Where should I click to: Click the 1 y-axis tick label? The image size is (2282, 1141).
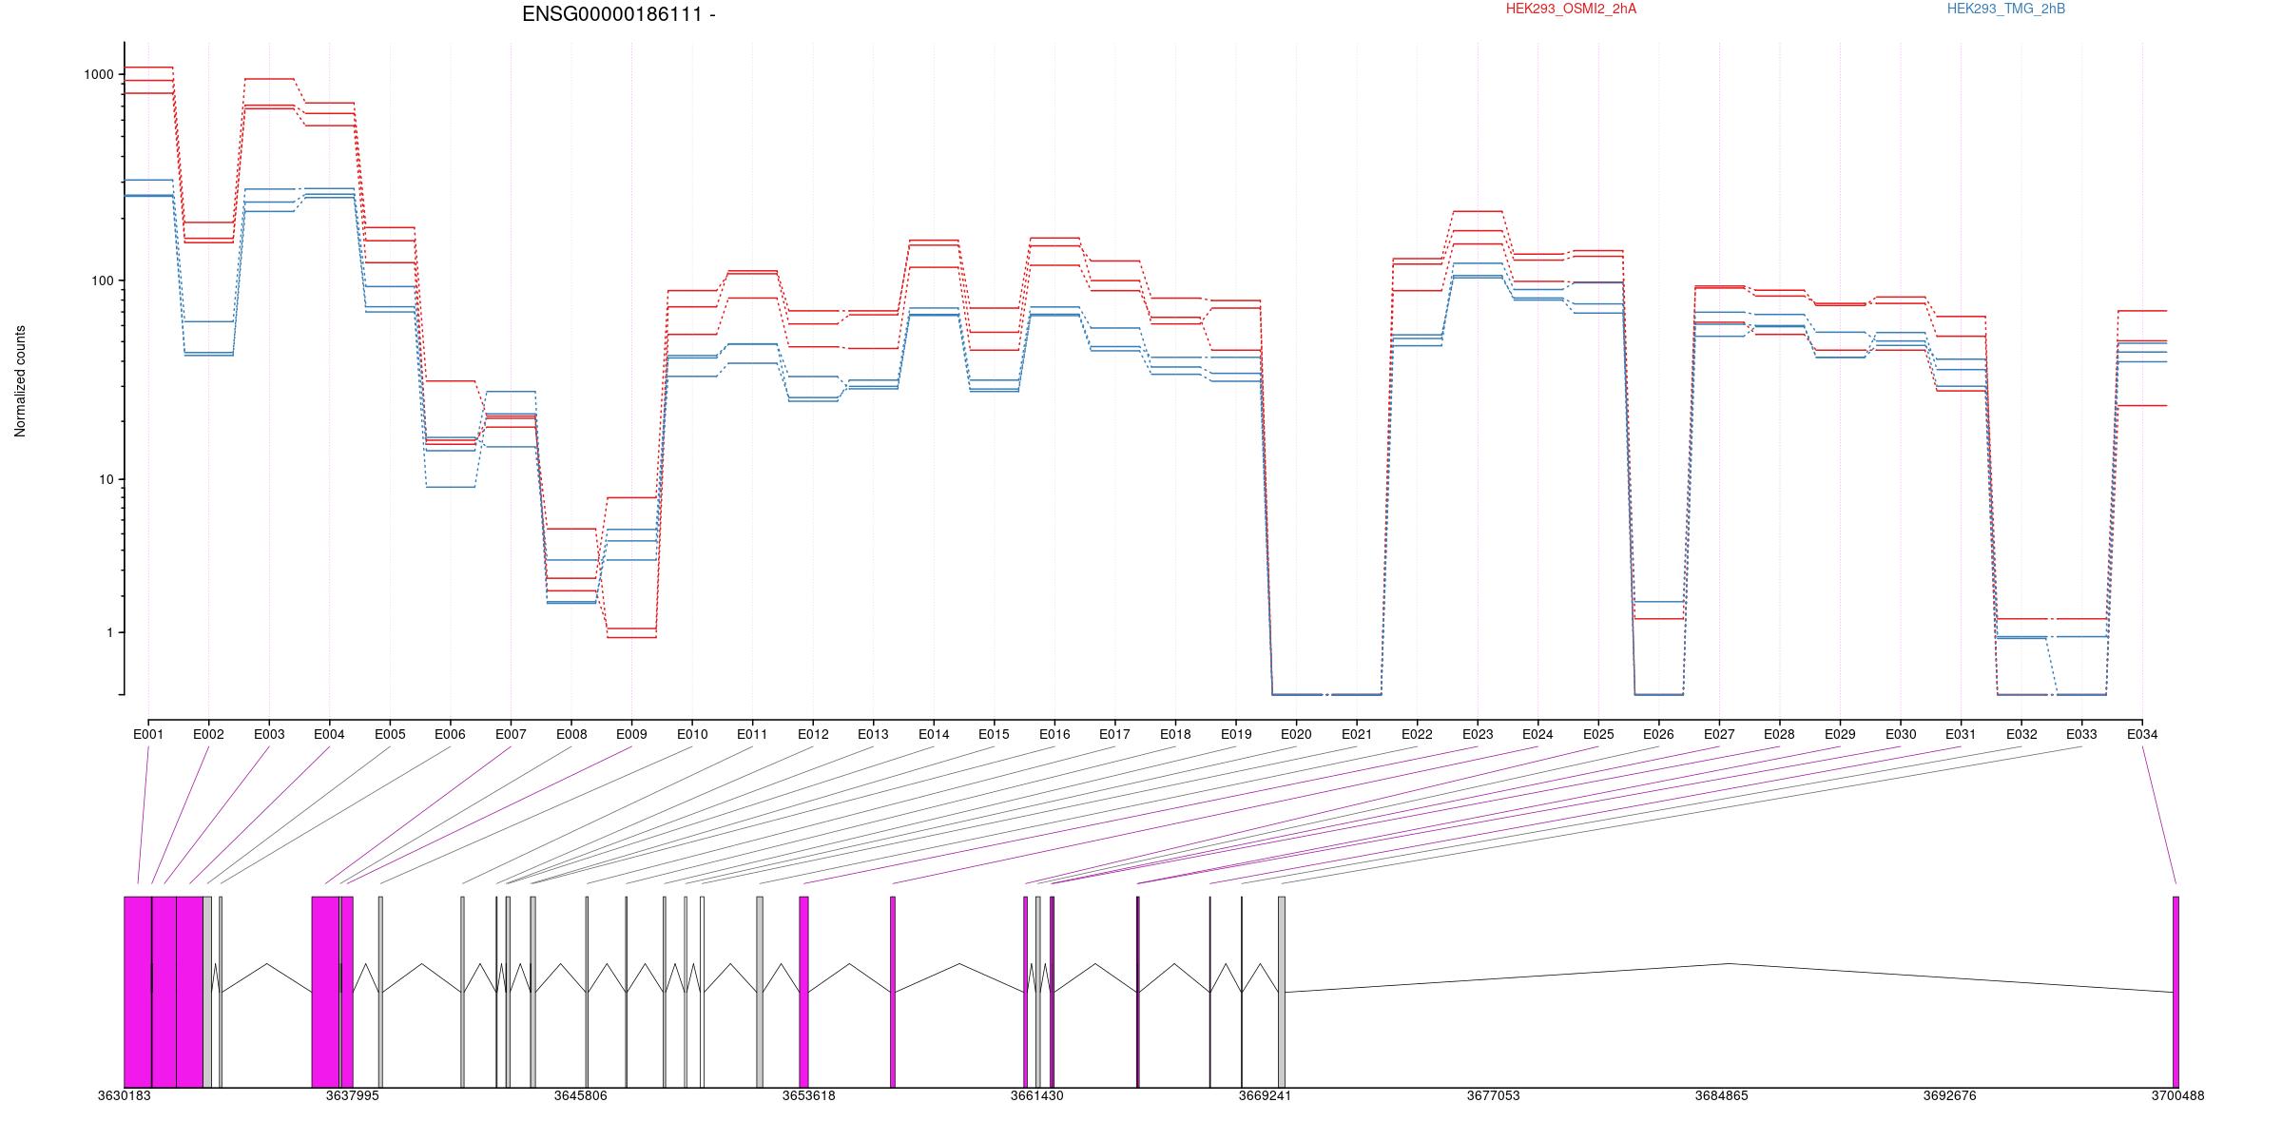pos(112,632)
